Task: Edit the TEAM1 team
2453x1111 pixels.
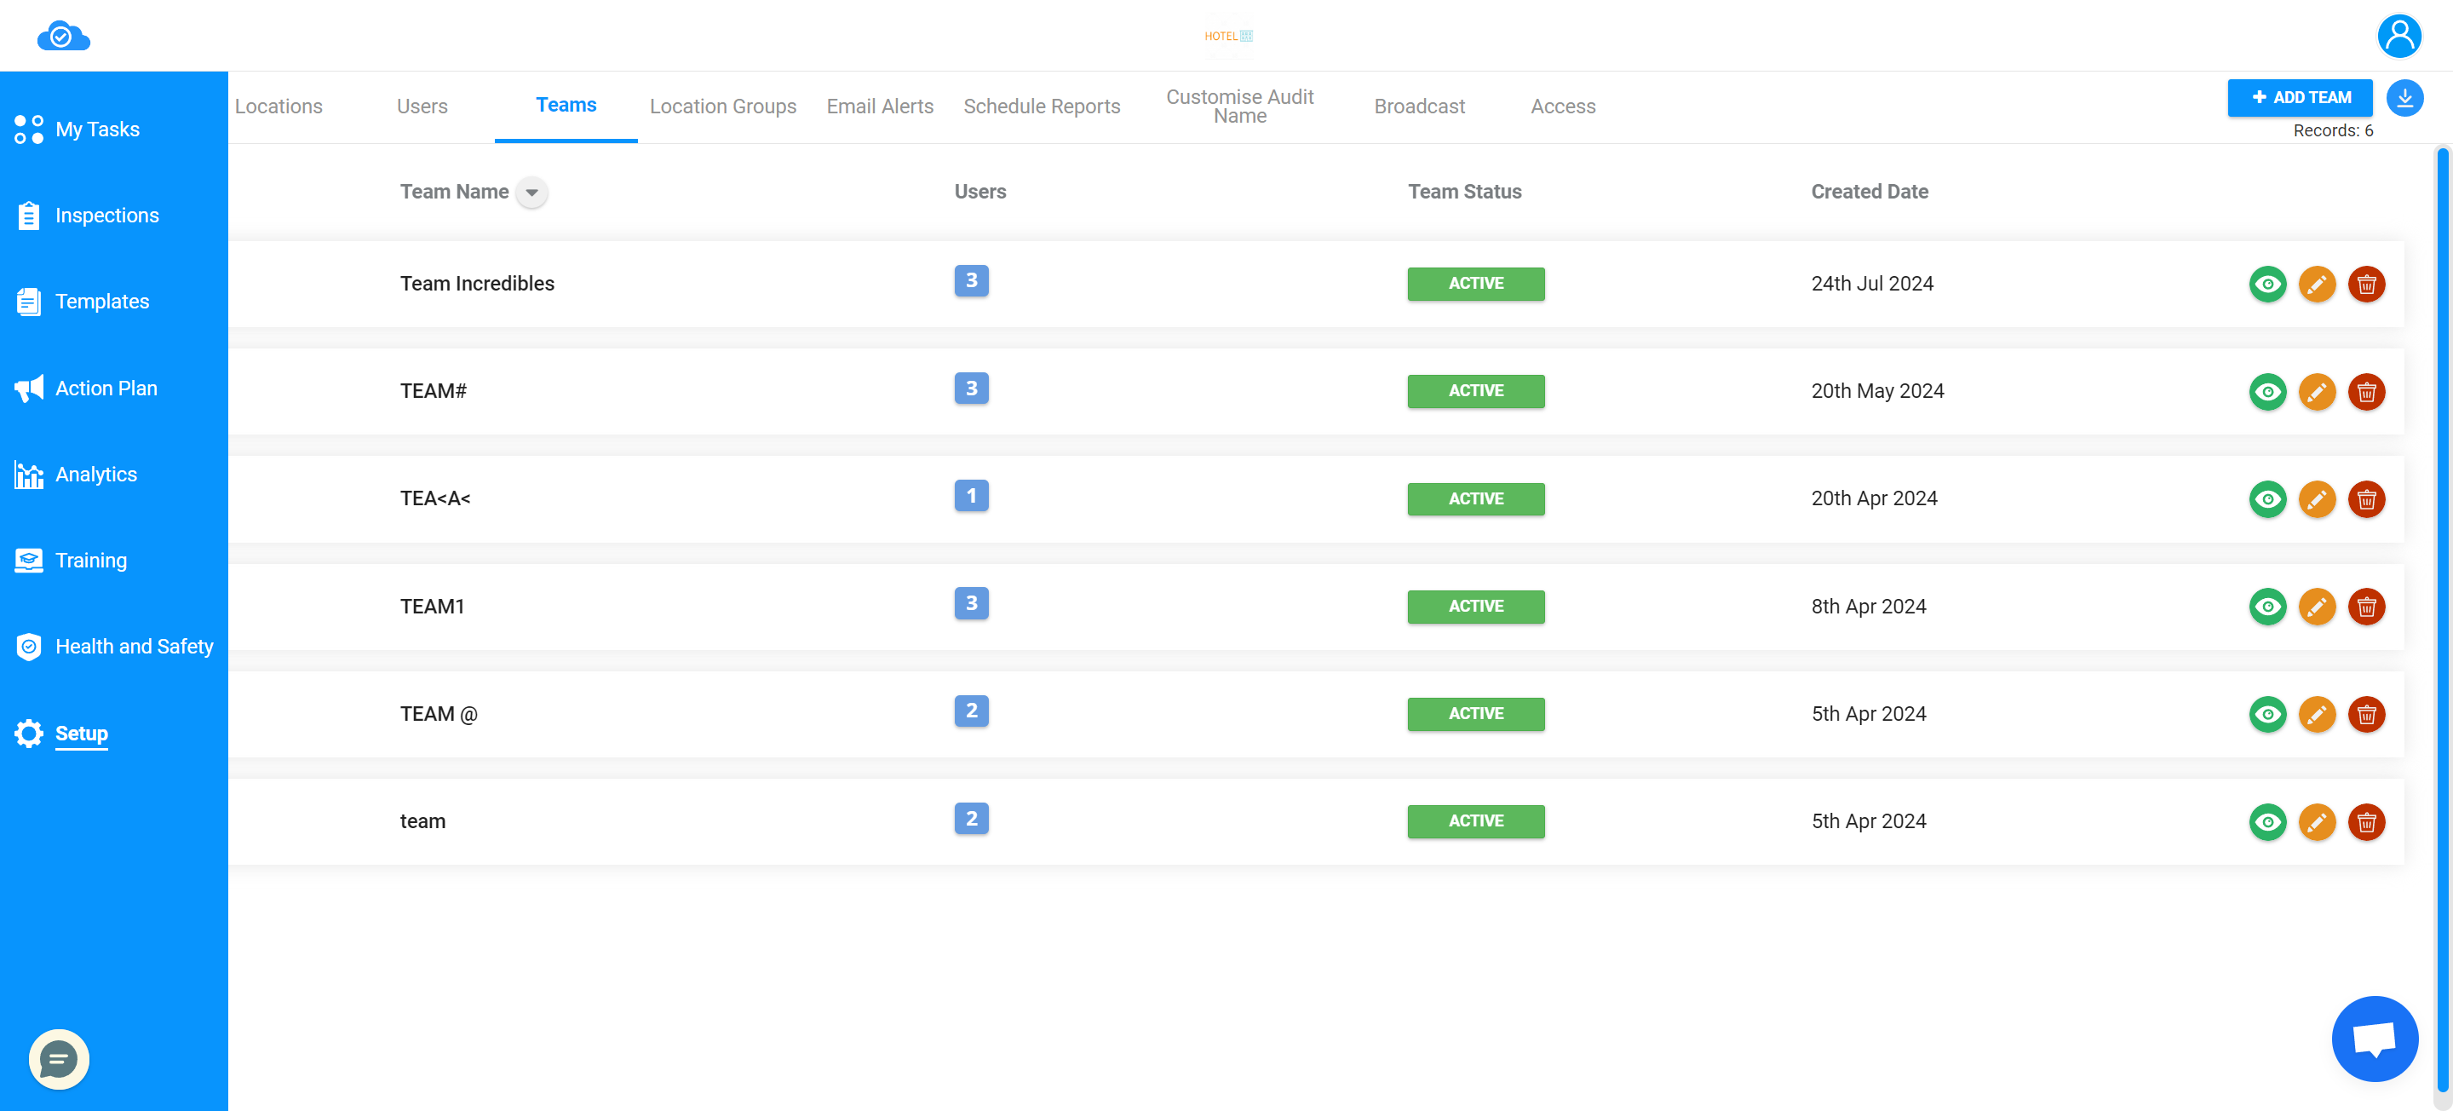Action: [2317, 607]
